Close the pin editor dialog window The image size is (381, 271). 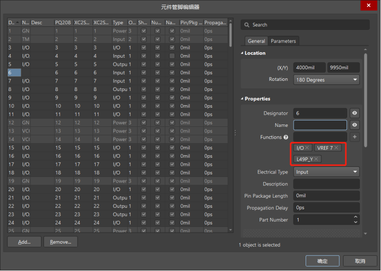tap(367, 7)
